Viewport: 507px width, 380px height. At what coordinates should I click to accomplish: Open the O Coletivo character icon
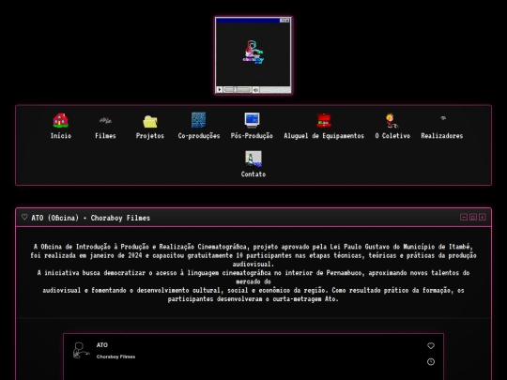392,120
